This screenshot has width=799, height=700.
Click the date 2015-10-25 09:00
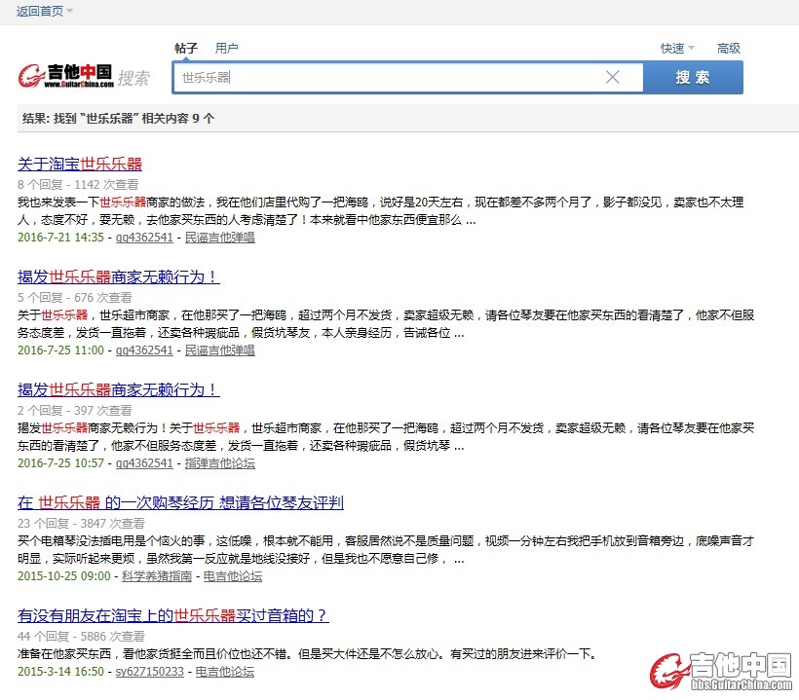[x=63, y=576]
